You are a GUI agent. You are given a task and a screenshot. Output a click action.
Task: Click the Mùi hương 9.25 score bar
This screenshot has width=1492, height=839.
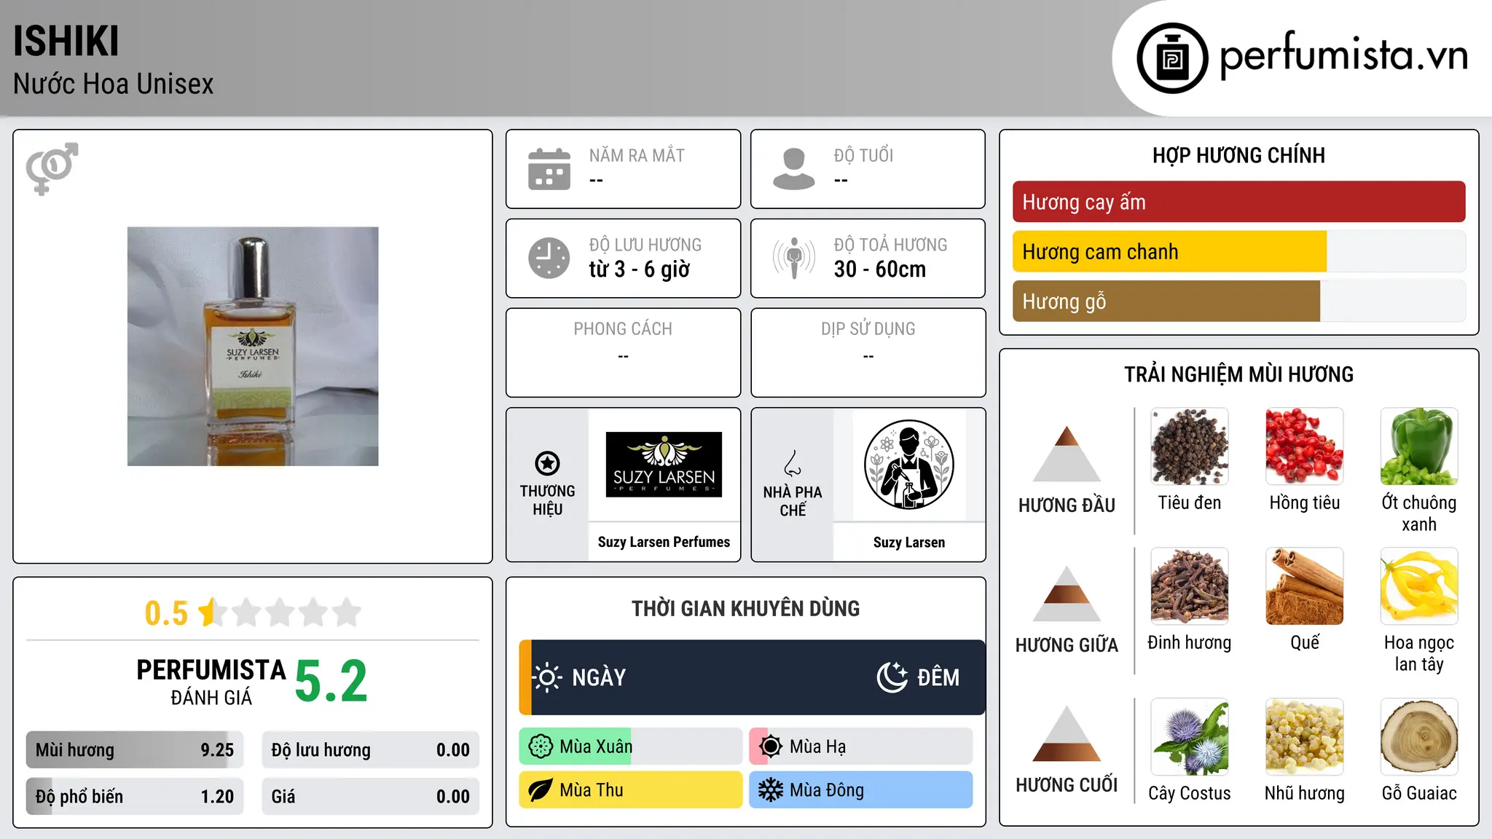[135, 750]
